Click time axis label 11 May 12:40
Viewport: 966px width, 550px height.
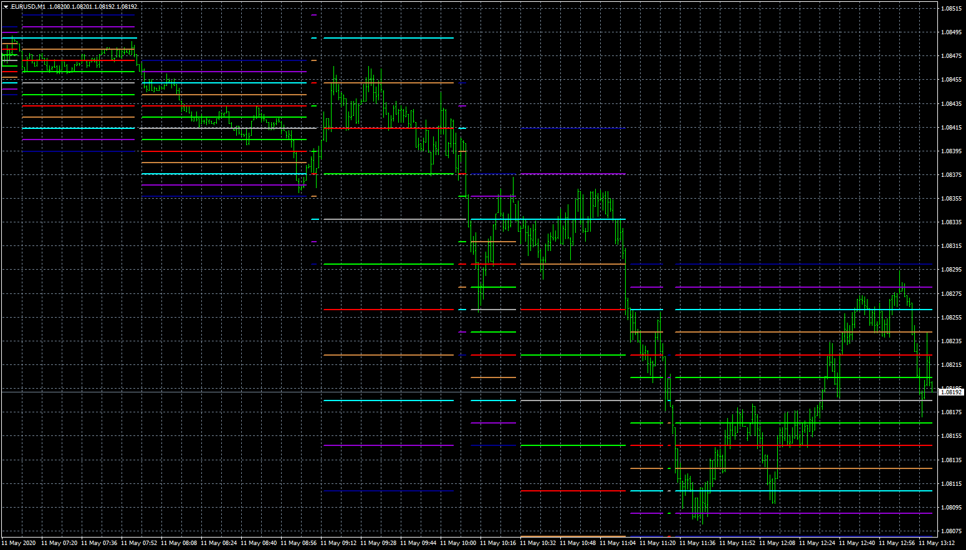tap(857, 543)
